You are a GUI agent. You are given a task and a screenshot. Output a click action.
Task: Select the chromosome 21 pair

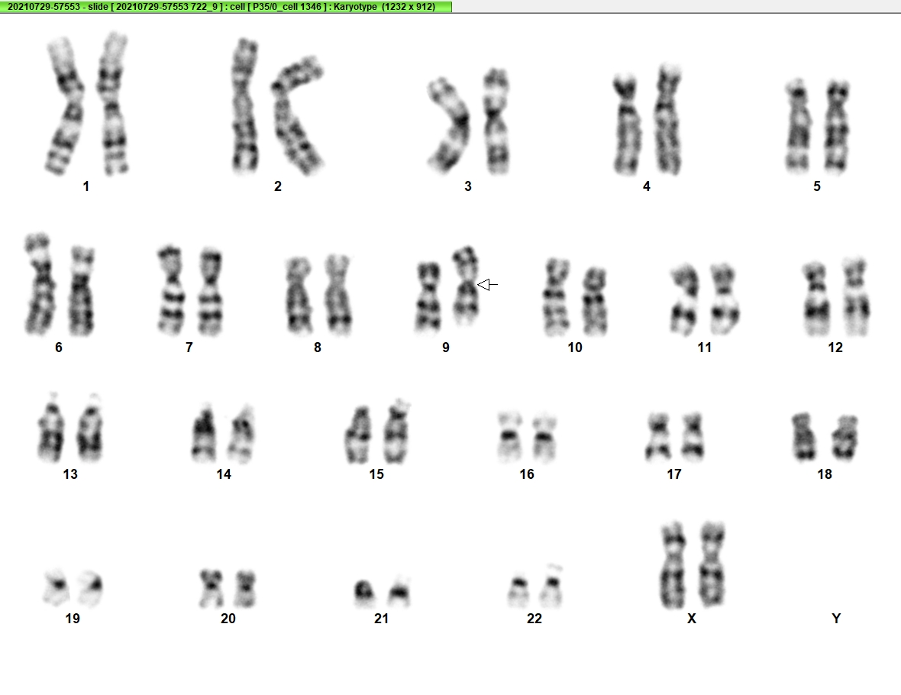click(382, 592)
